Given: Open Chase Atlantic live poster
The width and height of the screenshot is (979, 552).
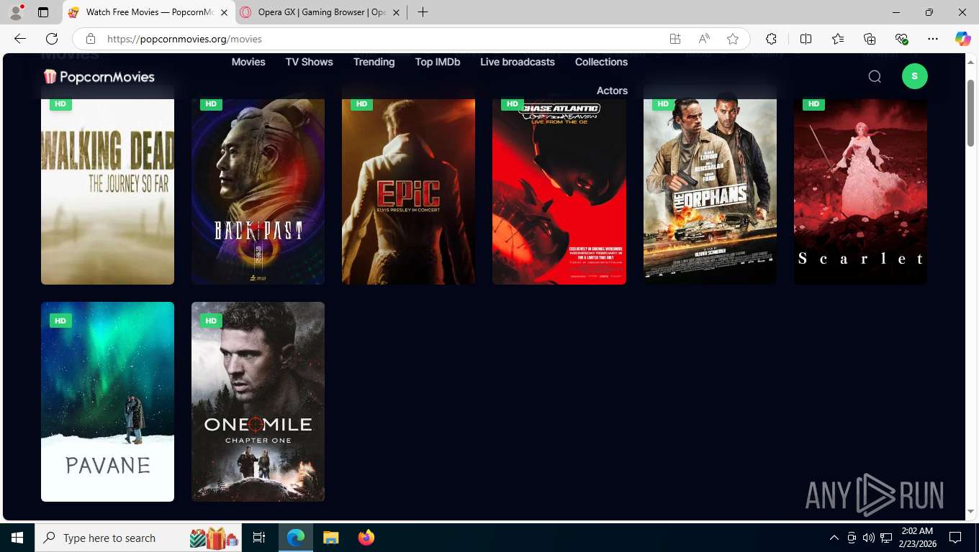Looking at the screenshot, I should point(559,185).
